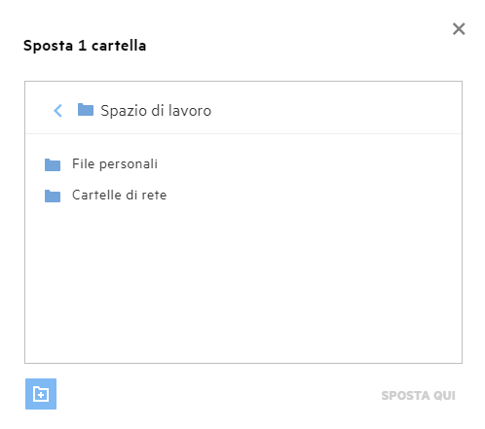Open the Cartelle di rete folder
This screenshot has width=485, height=429.
coord(119,195)
